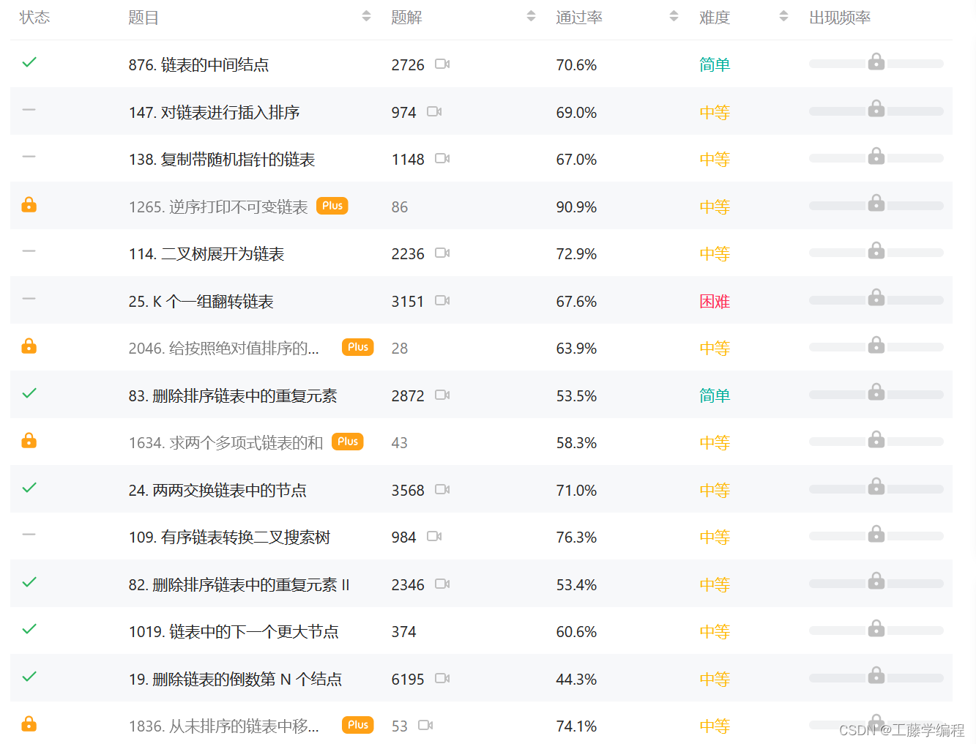The image size is (976, 744).
Task: Click the video icon for problem 147
Action: (434, 112)
